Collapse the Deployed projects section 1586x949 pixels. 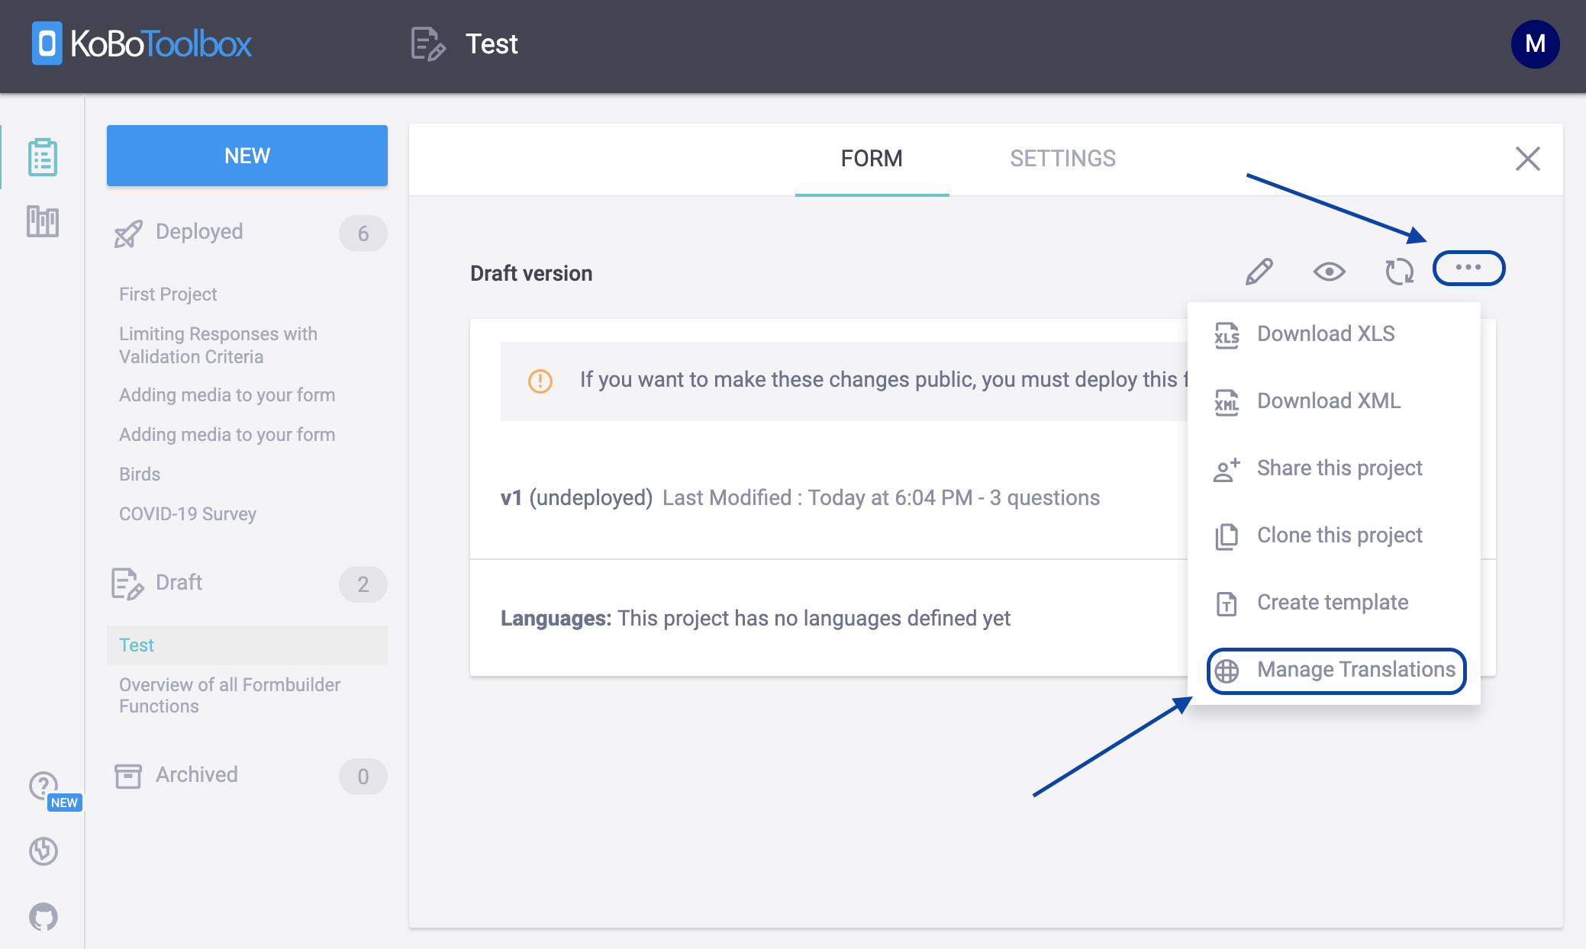(199, 232)
